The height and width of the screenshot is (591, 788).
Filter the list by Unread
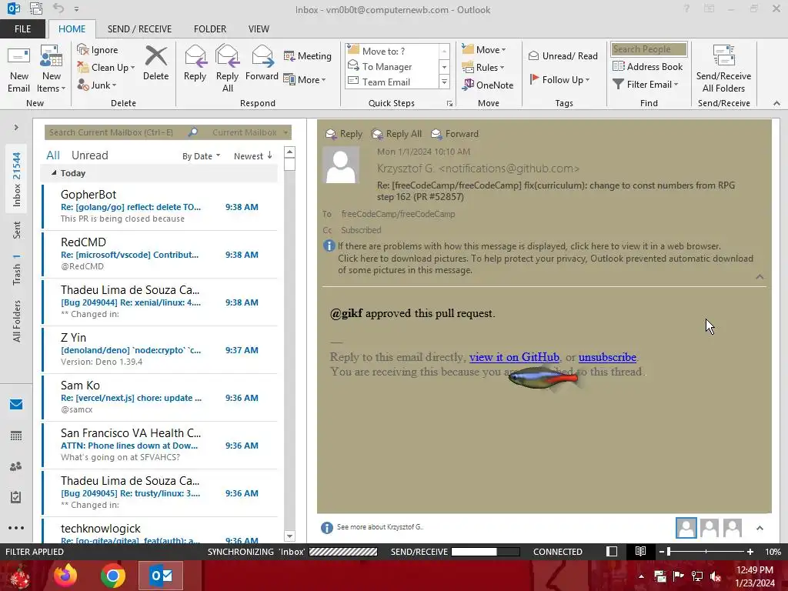click(x=89, y=155)
